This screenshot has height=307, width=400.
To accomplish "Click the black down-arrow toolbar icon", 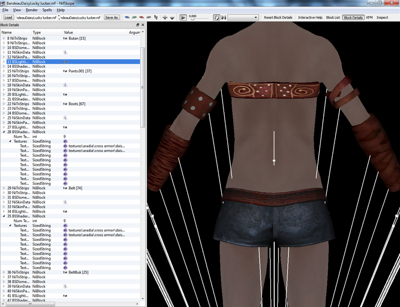I will click(172, 18).
